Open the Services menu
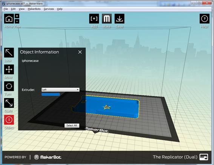 49,9
